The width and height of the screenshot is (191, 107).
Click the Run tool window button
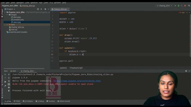click(8, 101)
